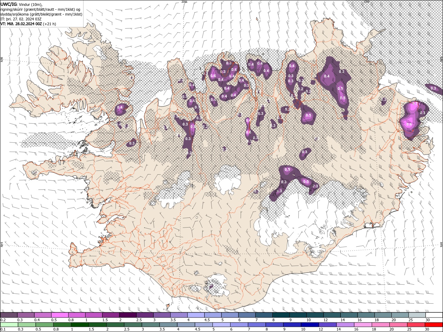Viewport: 443px width, 332px height.
Task: Click the '15W' longitude label
Action: click(367, 2)
